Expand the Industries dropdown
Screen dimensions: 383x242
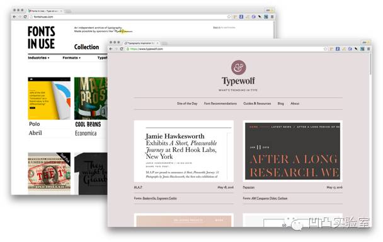coord(38,58)
